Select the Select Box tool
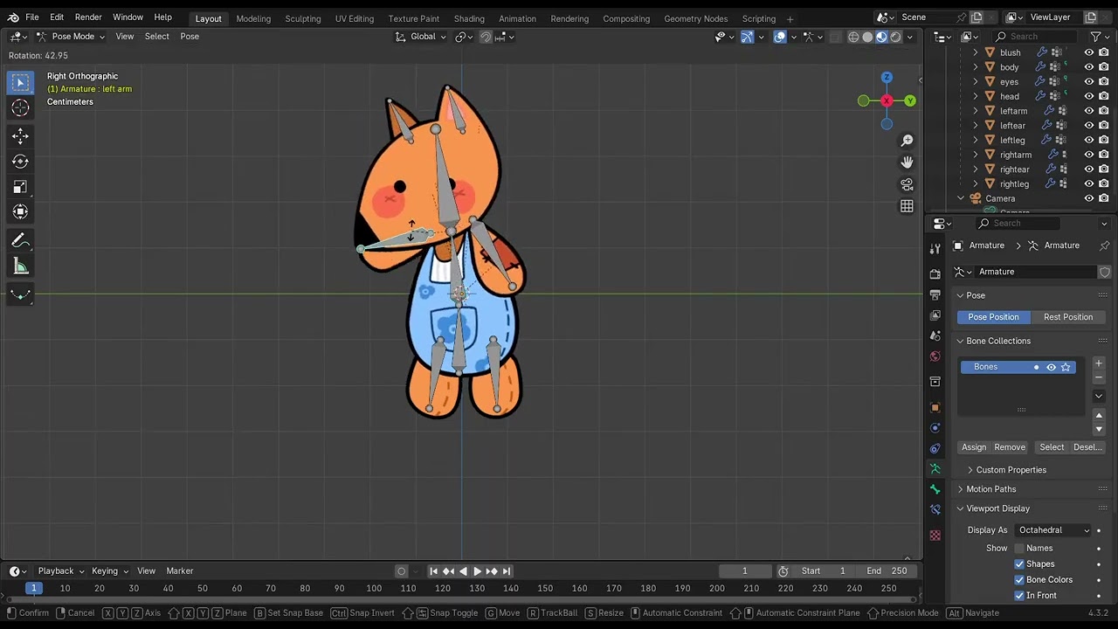 tap(20, 83)
